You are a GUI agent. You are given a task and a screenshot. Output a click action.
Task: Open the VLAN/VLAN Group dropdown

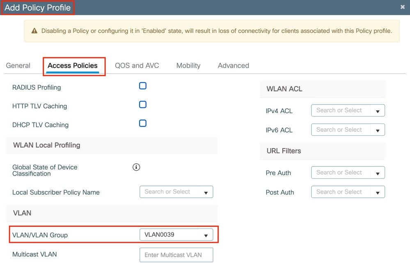(x=176, y=235)
